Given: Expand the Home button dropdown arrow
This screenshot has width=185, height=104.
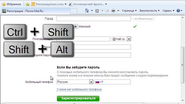Looking at the screenshot, I should [x=92, y=11].
